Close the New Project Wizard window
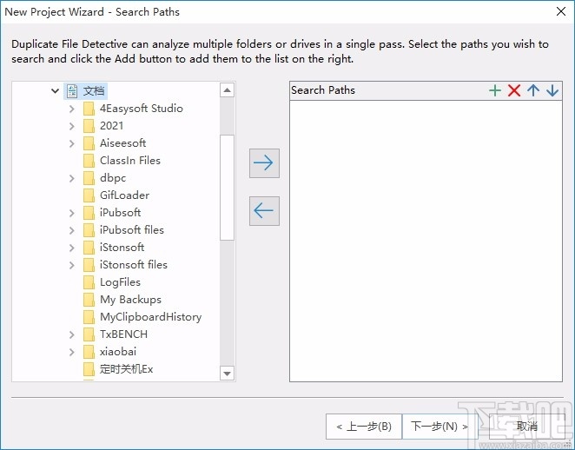Screen dimensions: 575x450 click(561, 12)
